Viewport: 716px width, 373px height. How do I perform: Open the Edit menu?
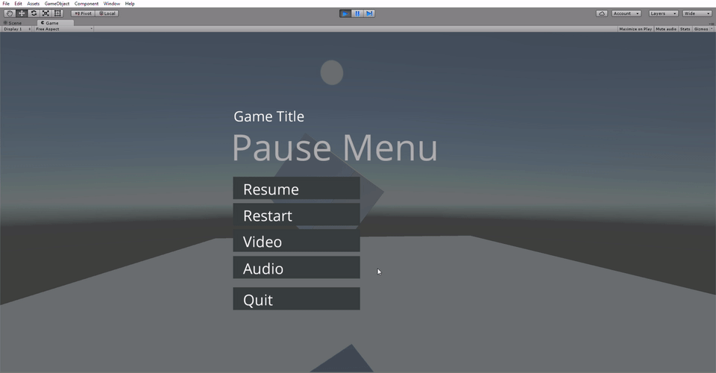click(18, 4)
